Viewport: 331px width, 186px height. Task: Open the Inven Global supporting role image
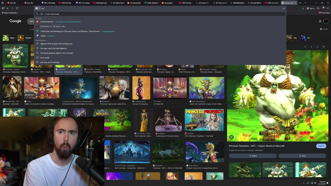(205, 152)
